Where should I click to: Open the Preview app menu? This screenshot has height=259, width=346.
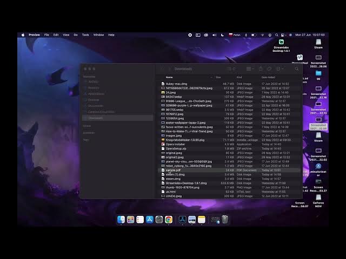pyautogui.click(x=34, y=35)
